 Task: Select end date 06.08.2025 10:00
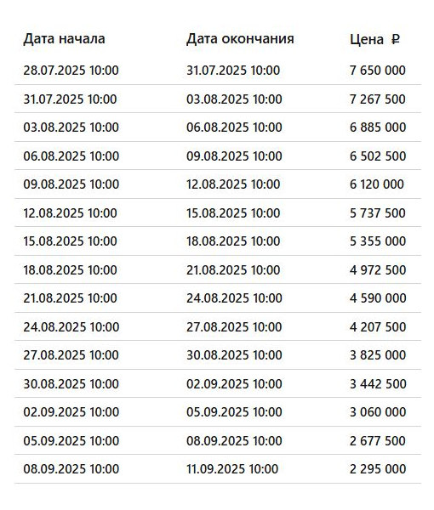click(234, 127)
